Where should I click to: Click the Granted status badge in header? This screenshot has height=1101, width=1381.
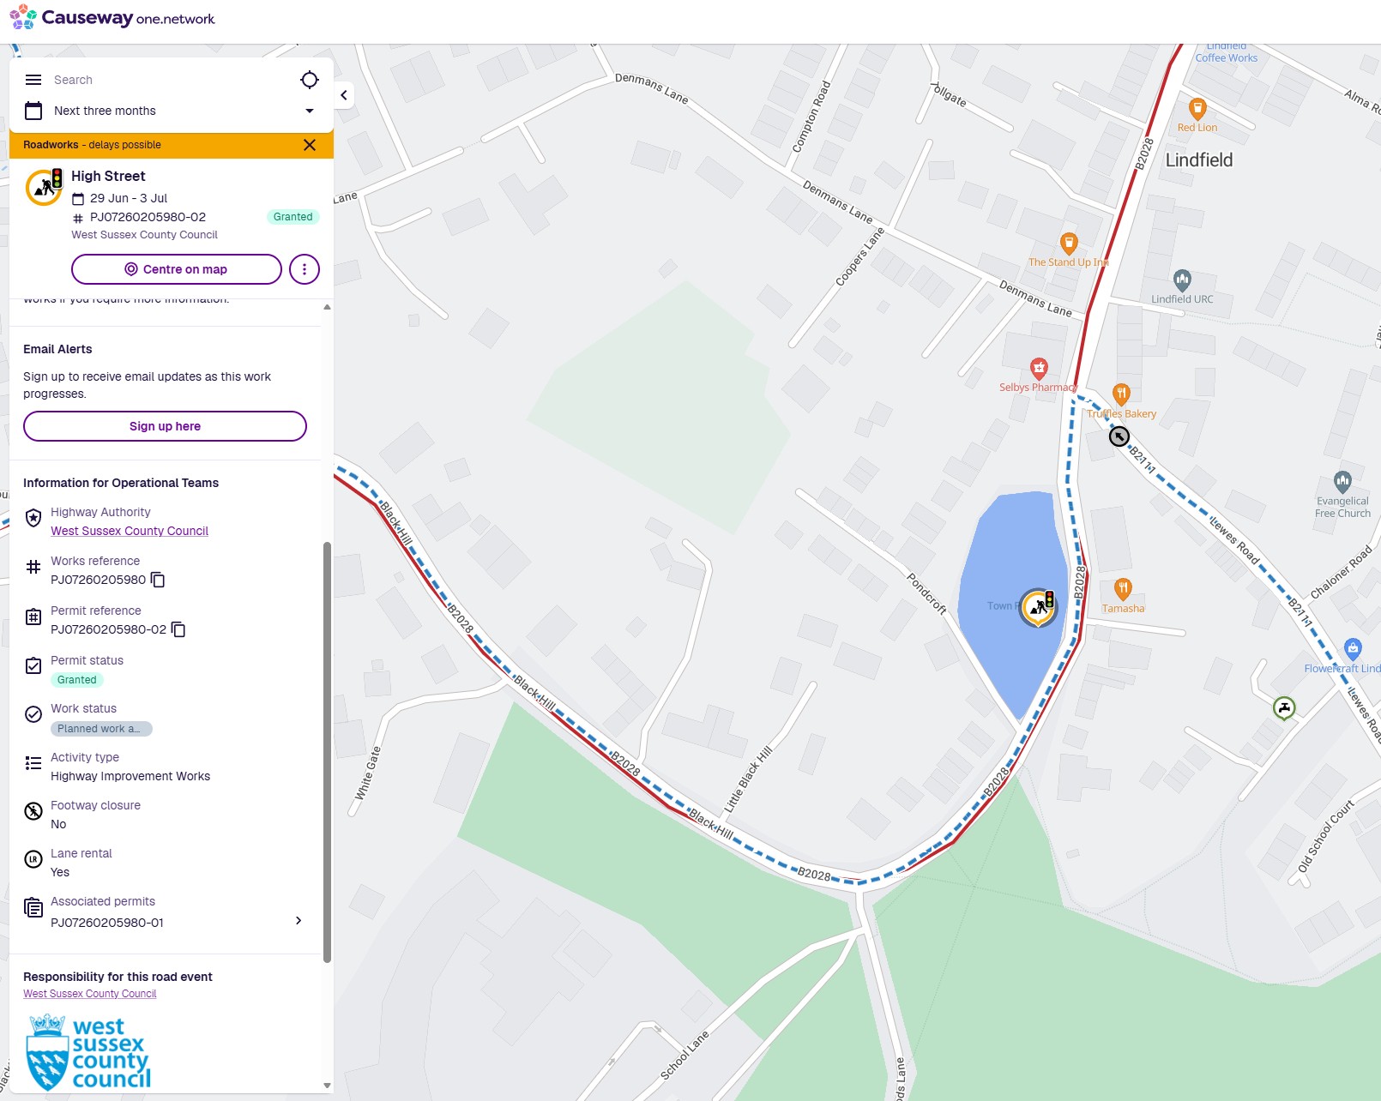click(x=292, y=217)
